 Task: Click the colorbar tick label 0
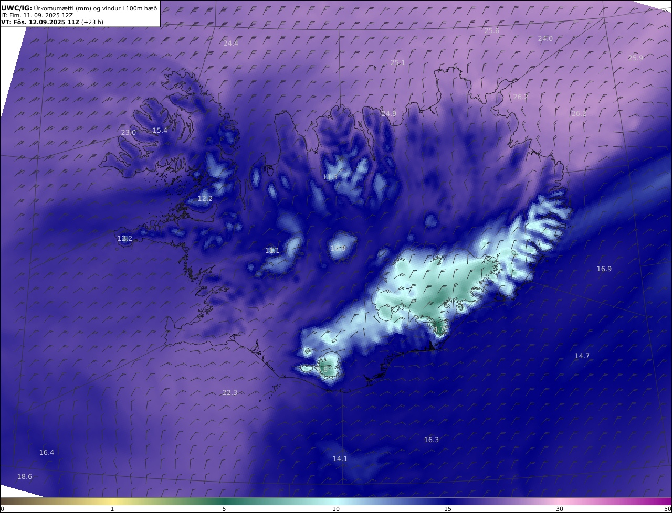[x=2, y=509]
